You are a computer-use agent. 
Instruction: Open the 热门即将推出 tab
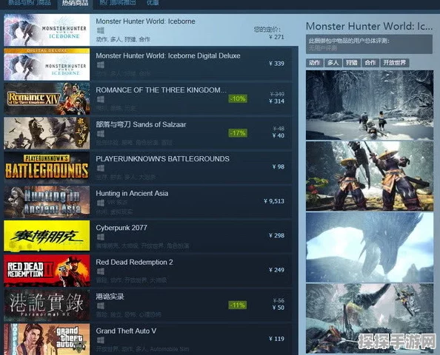click(x=117, y=3)
